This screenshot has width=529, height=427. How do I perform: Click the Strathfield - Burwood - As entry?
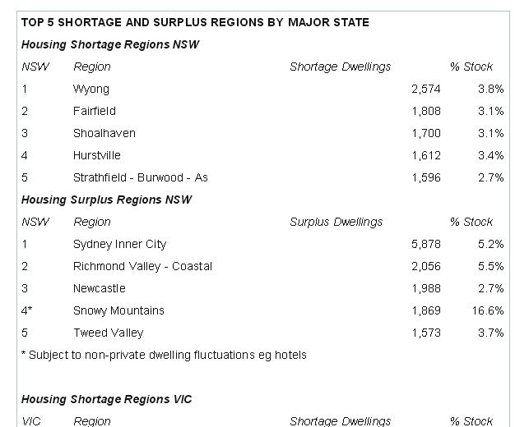[x=140, y=177]
